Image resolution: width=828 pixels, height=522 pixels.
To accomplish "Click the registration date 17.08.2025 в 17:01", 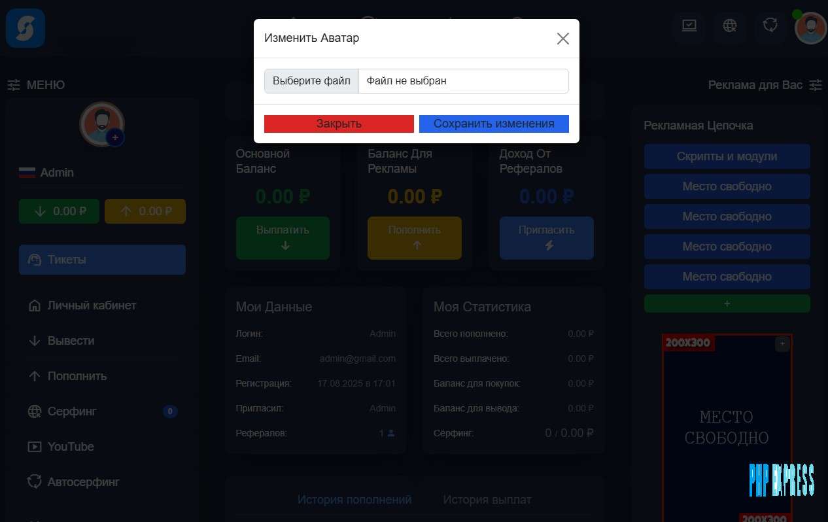I will click(356, 383).
